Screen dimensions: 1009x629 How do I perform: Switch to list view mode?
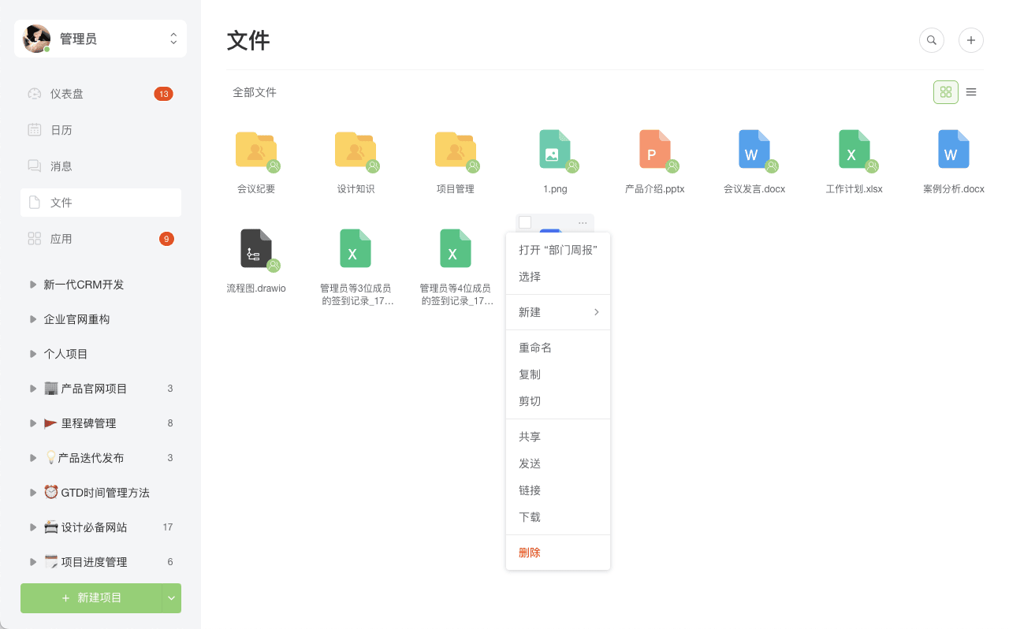[x=971, y=91]
